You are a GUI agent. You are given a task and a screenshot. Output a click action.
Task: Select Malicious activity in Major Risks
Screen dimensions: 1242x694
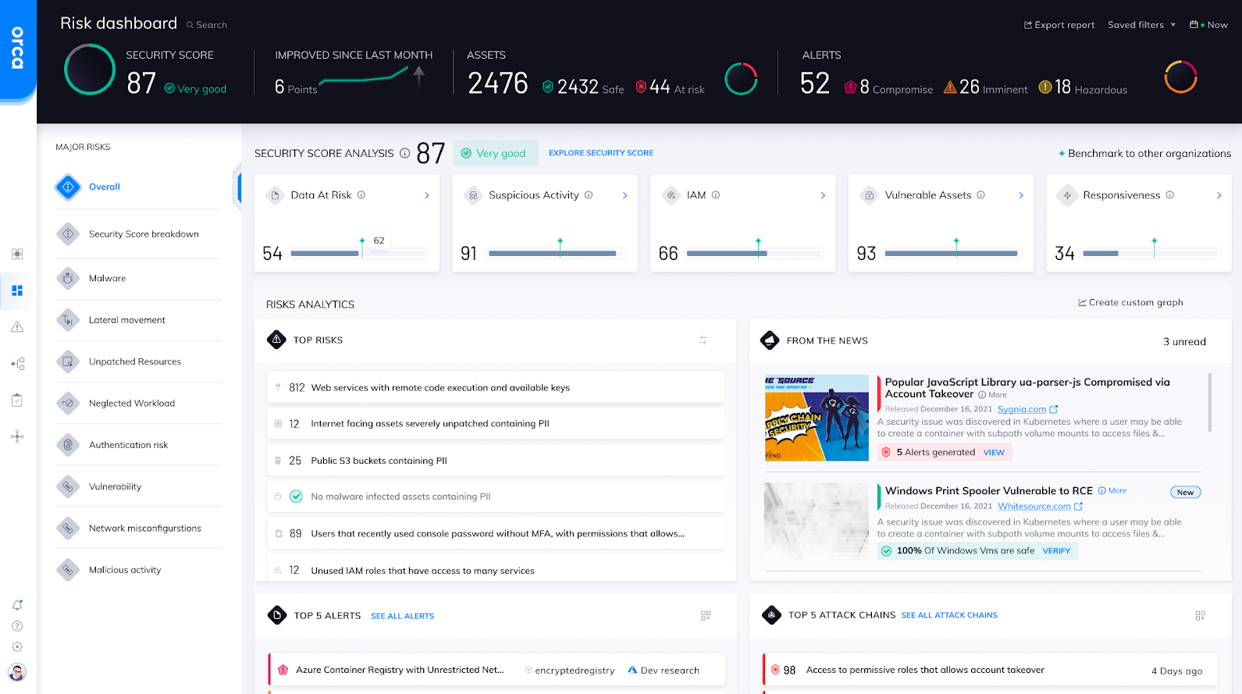(x=125, y=570)
